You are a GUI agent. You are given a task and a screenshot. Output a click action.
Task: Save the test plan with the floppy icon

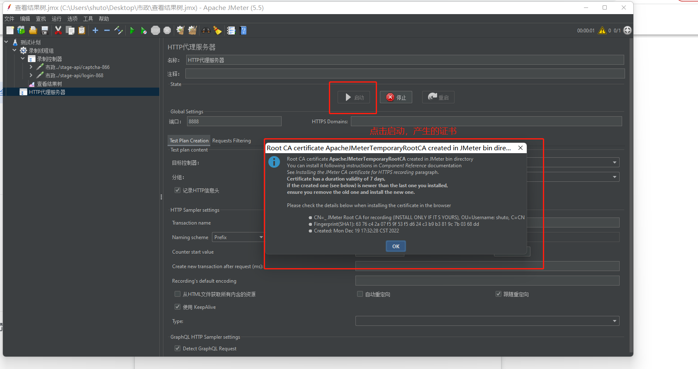coord(45,30)
